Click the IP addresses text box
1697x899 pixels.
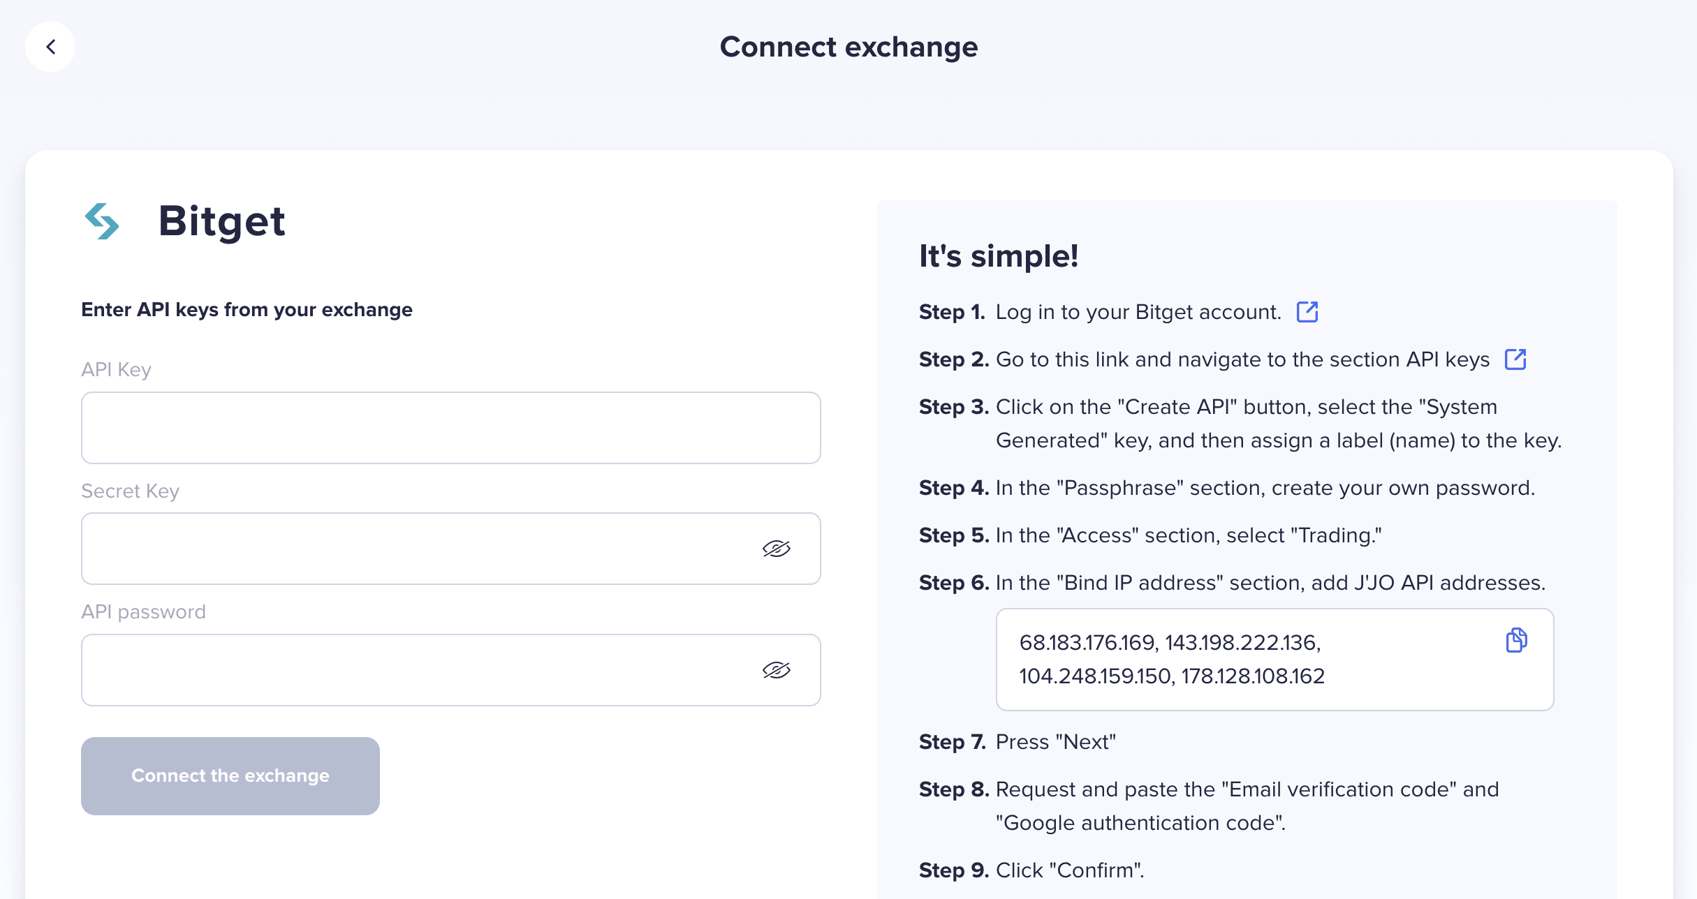coord(1275,660)
